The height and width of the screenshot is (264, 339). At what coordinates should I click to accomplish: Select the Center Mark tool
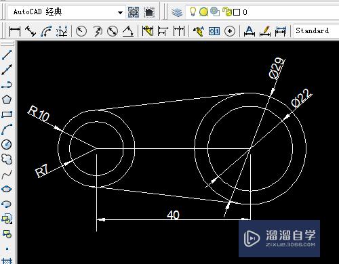[x=230, y=31]
